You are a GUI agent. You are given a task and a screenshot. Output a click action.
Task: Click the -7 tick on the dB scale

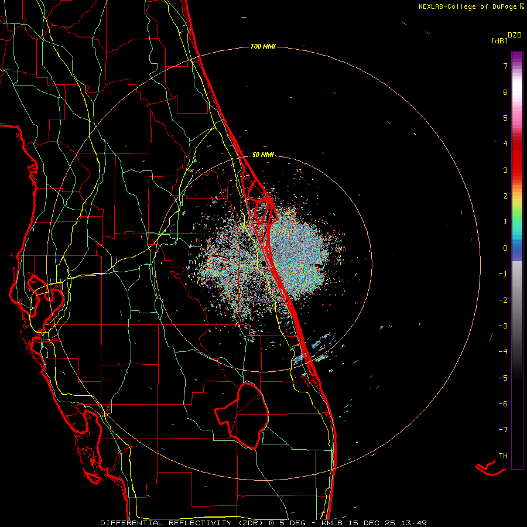[x=503, y=430]
